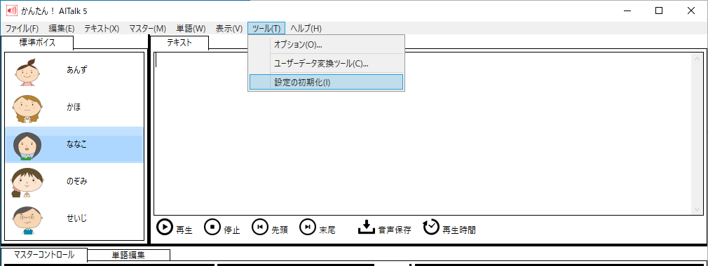Screen dimensions: 708x266
Task: Select the せいじ voice avatar
Action: point(27,220)
